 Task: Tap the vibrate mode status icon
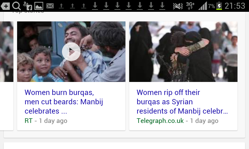coord(178,6)
